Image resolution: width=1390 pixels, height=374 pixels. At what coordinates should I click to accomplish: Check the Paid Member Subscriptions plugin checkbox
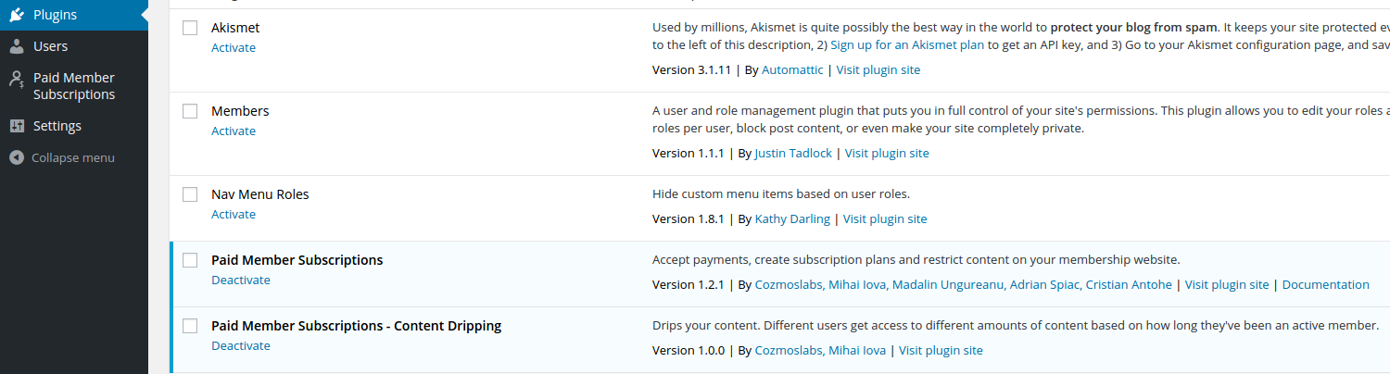click(190, 260)
